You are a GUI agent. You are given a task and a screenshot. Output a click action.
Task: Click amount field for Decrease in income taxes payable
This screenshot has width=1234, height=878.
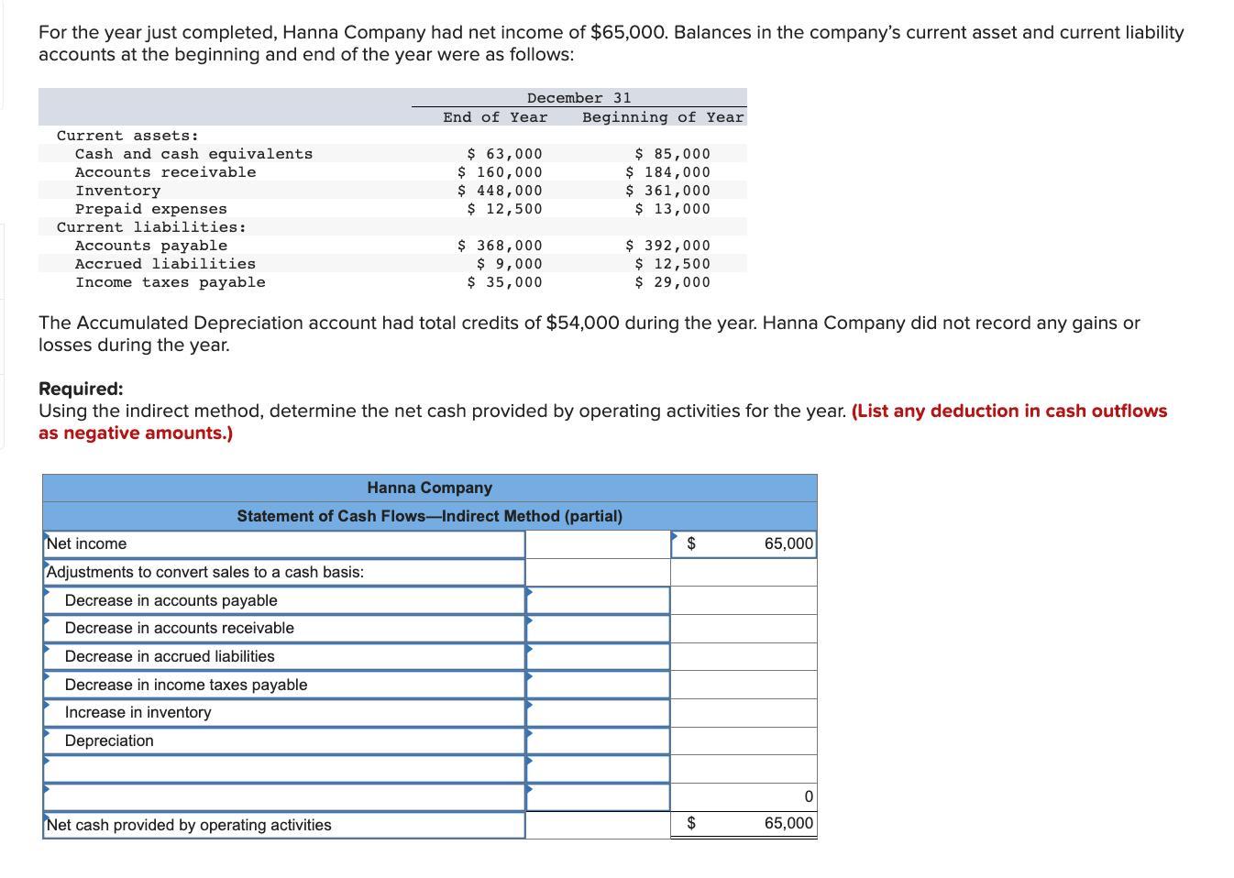[598, 685]
